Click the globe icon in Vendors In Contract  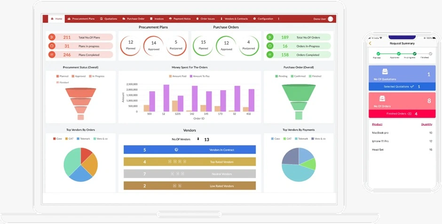(x=176, y=150)
